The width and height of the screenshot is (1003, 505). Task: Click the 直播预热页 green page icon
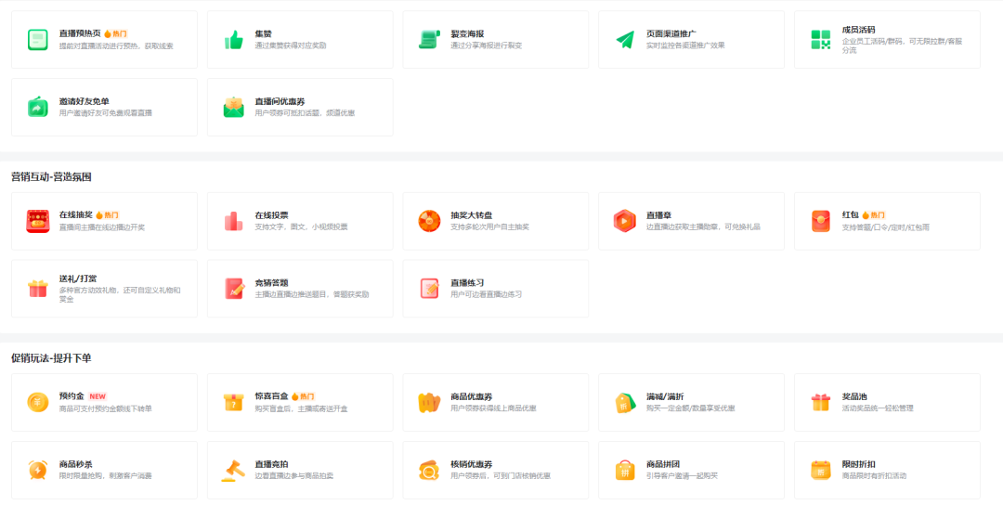tap(37, 39)
